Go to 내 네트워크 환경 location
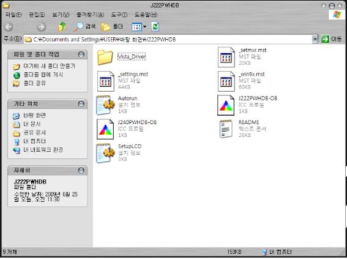The width and height of the screenshot is (347, 260). click(x=43, y=150)
